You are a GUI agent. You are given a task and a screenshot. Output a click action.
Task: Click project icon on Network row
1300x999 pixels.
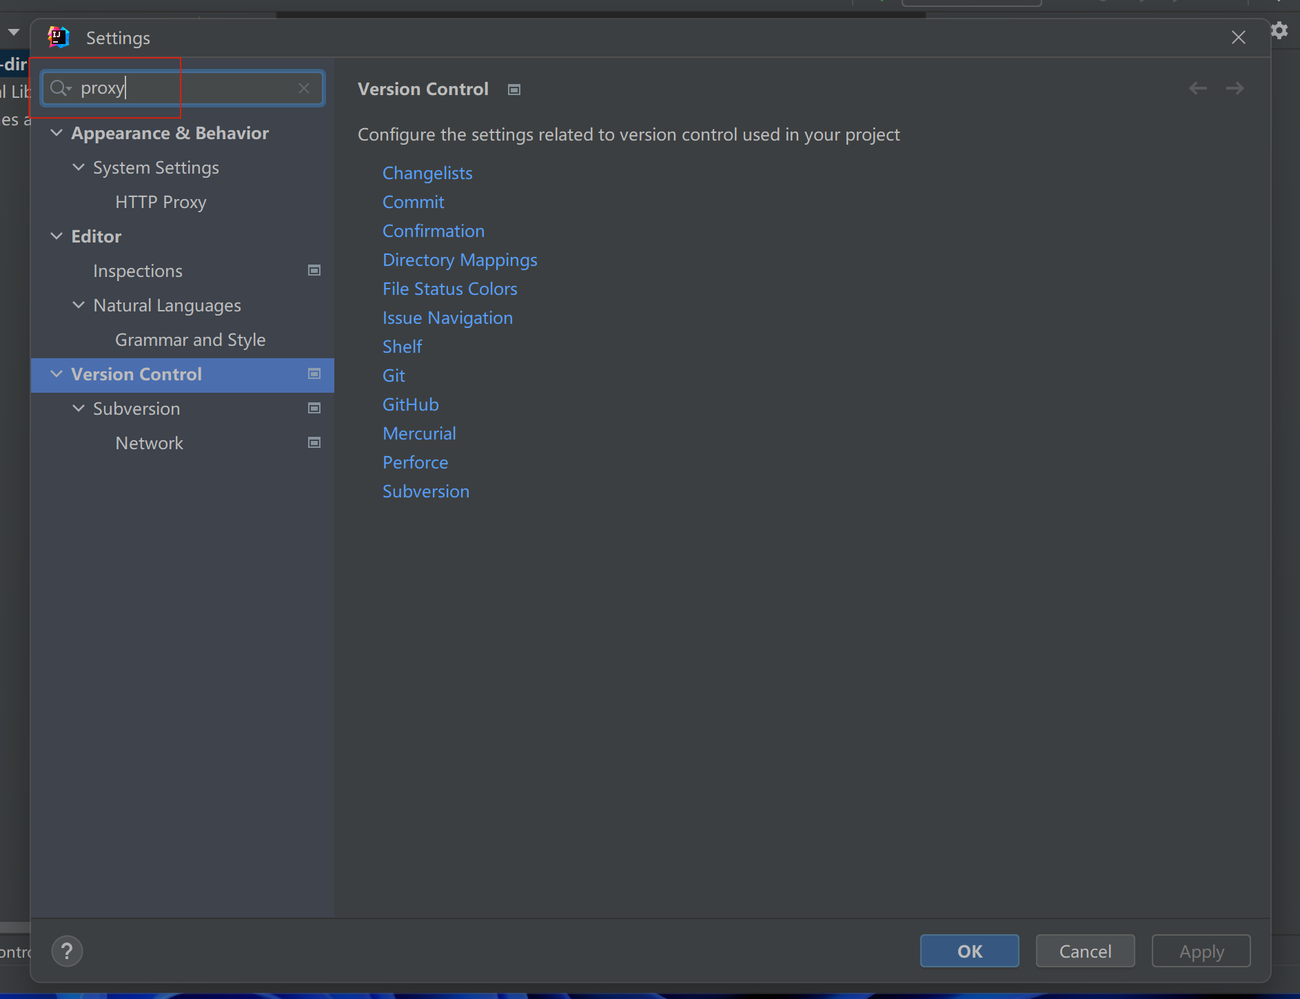pyautogui.click(x=314, y=443)
